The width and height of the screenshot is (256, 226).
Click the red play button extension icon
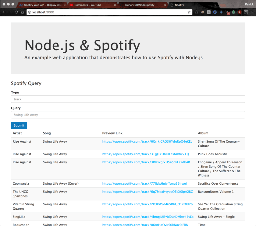pyautogui.click(x=240, y=12)
